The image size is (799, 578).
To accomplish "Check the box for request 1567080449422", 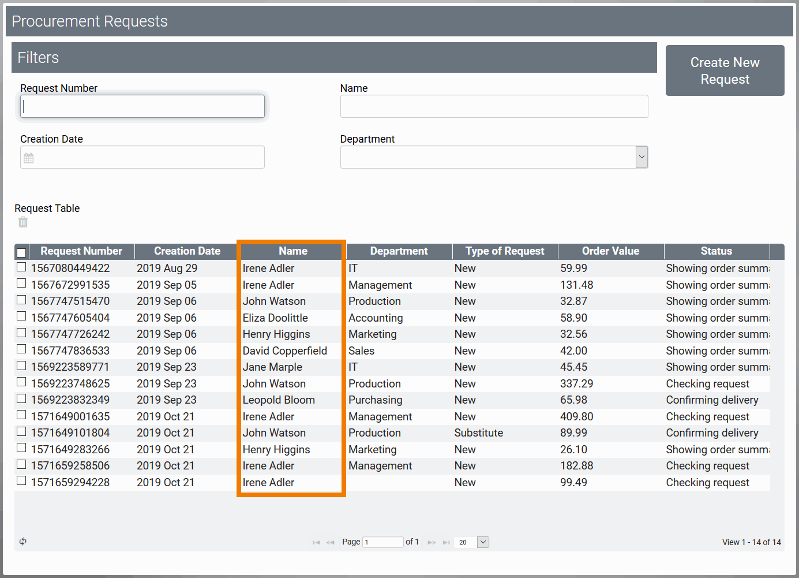I will click(x=21, y=267).
